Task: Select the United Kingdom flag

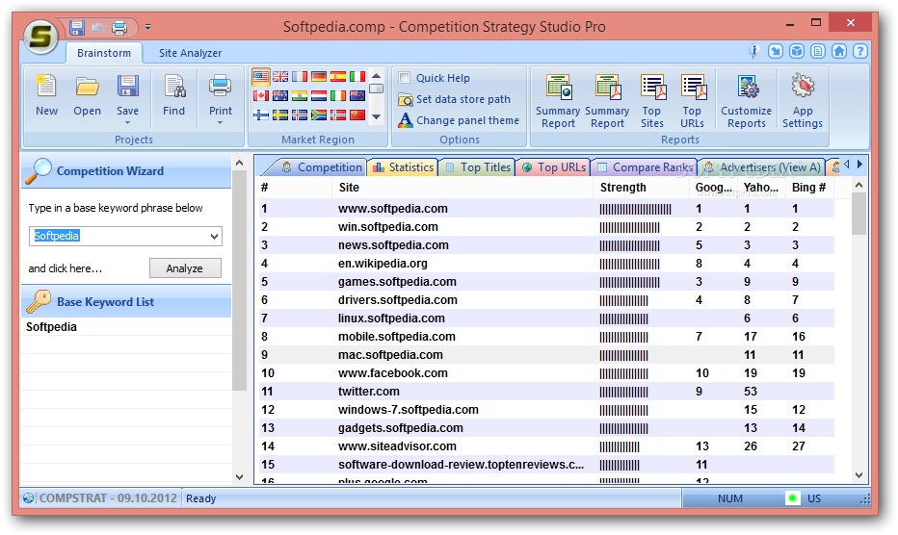Action: click(x=280, y=77)
